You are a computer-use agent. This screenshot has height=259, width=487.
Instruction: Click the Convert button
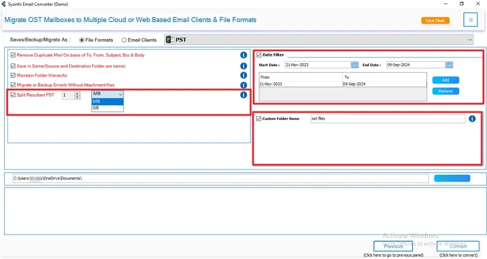458,247
